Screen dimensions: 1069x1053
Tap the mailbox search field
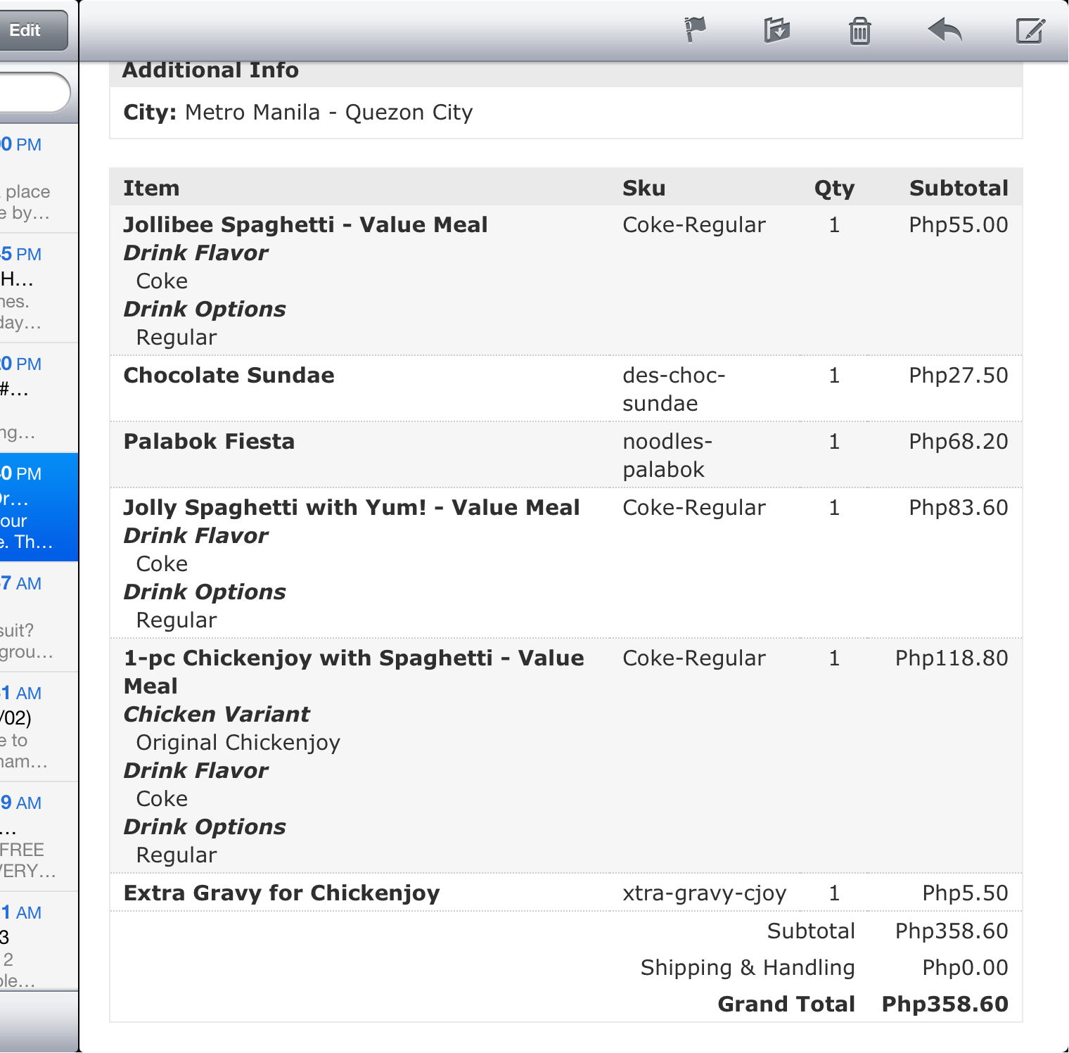(x=34, y=92)
